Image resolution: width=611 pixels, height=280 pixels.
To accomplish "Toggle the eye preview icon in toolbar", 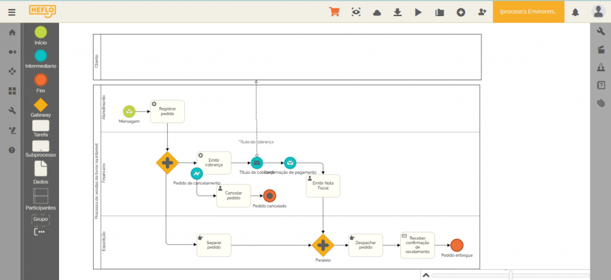I will click(356, 13).
